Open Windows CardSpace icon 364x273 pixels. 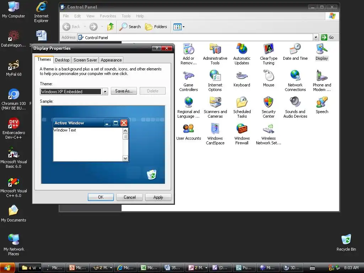point(215,134)
